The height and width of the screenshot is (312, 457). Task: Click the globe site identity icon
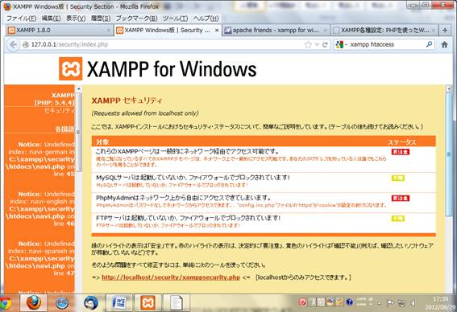coord(26,44)
